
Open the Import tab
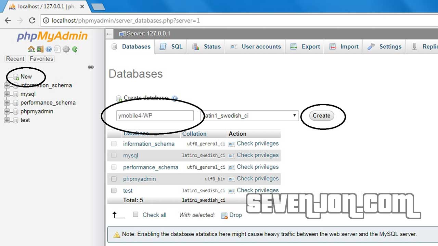(344, 47)
